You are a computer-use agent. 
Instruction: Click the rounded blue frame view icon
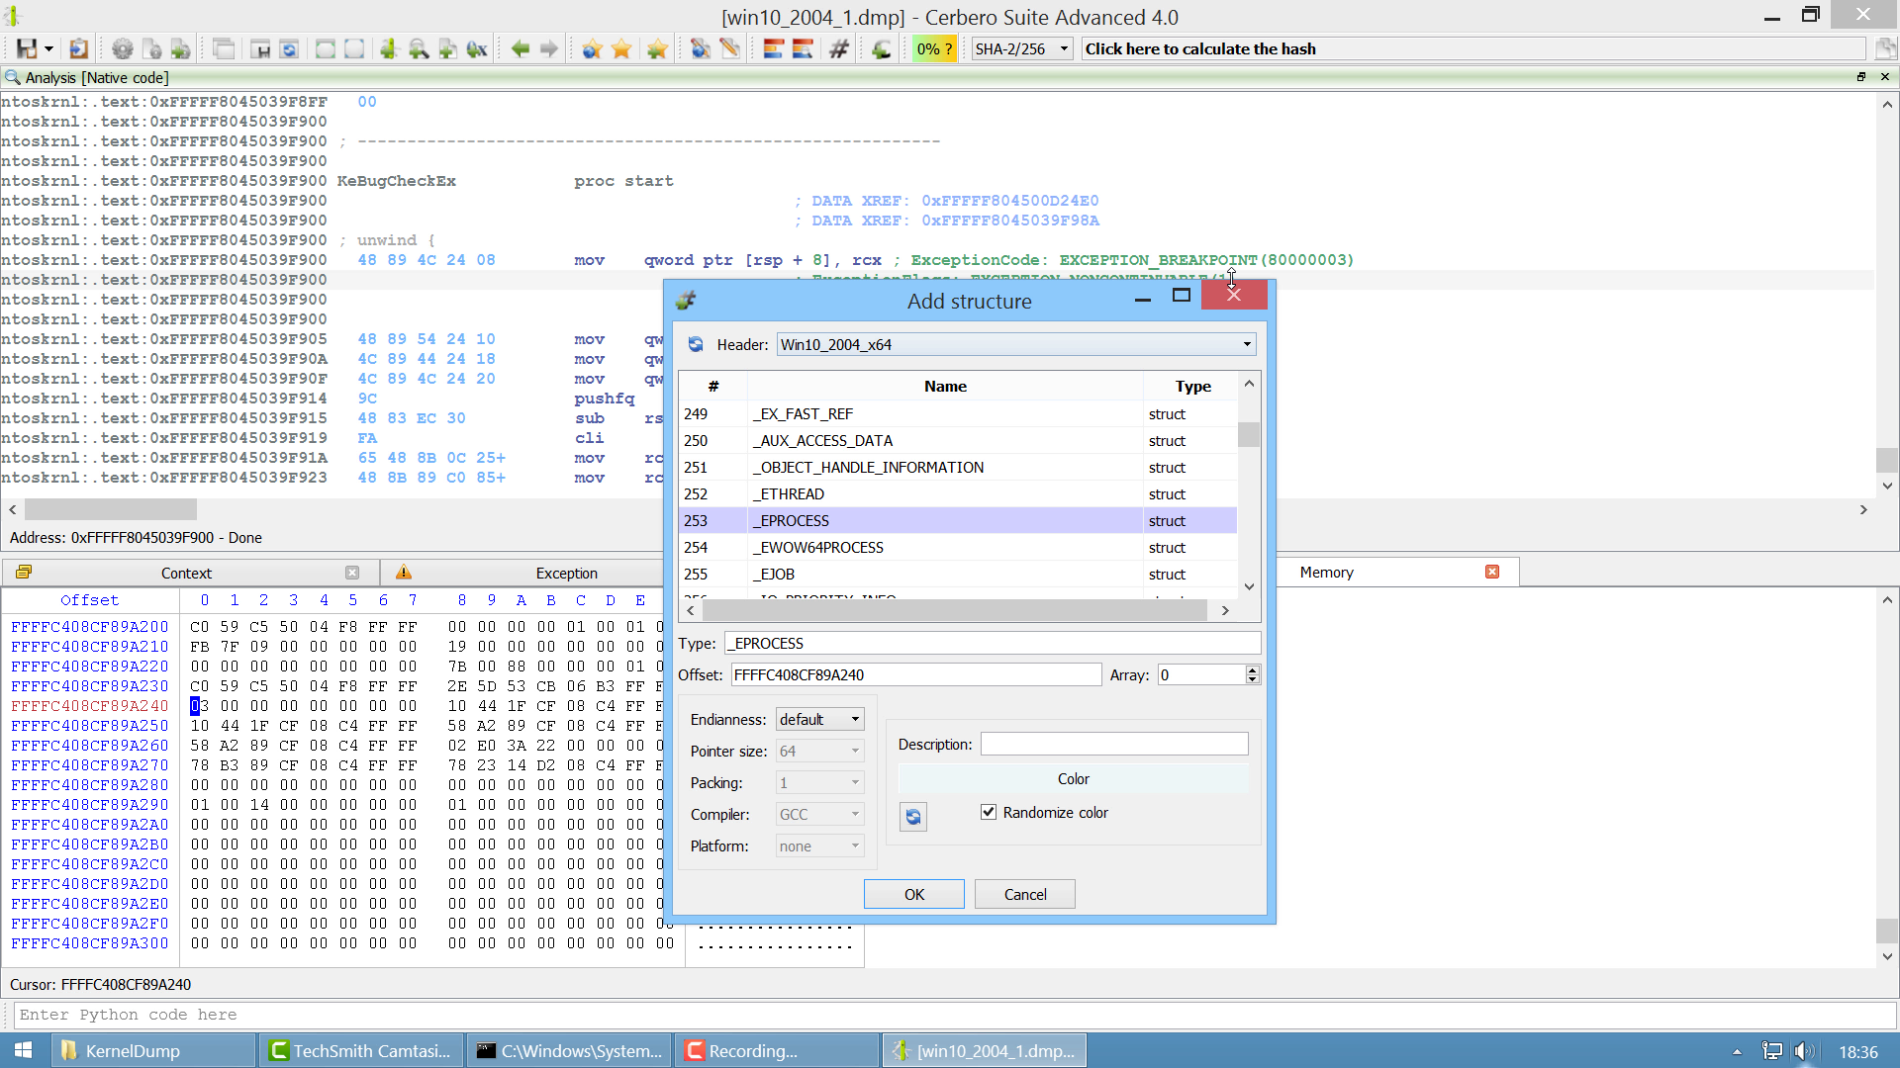pos(354,48)
